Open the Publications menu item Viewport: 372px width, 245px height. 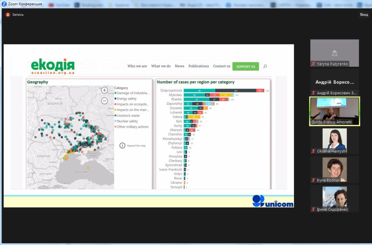pos(198,66)
